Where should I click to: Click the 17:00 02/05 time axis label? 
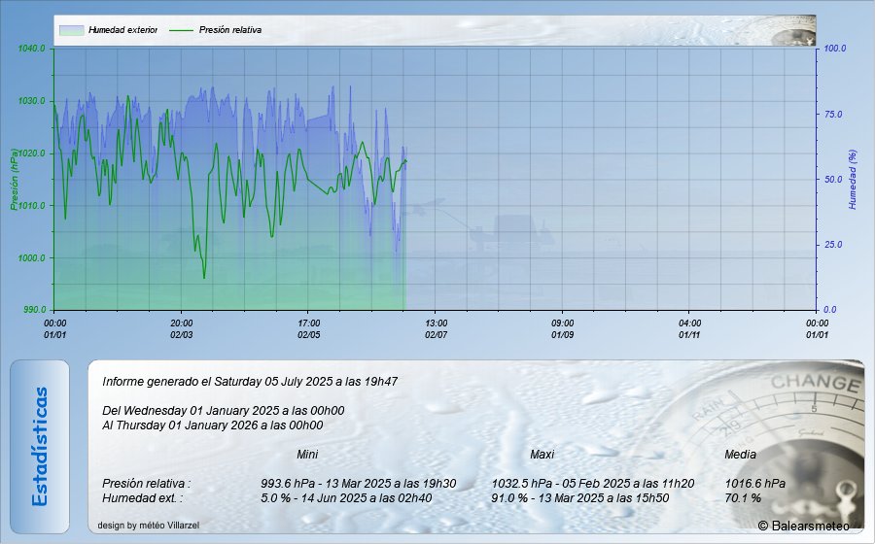tap(308, 329)
